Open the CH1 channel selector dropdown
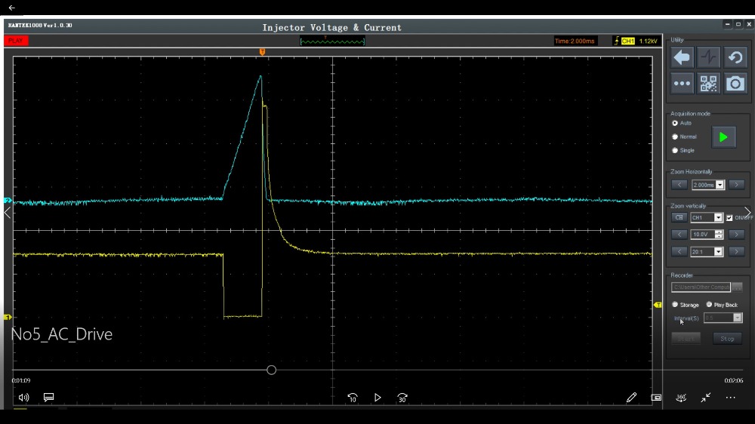 point(719,217)
